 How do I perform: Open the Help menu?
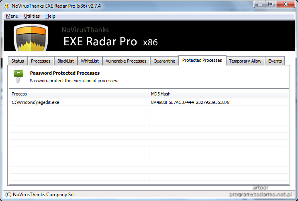tap(50, 16)
